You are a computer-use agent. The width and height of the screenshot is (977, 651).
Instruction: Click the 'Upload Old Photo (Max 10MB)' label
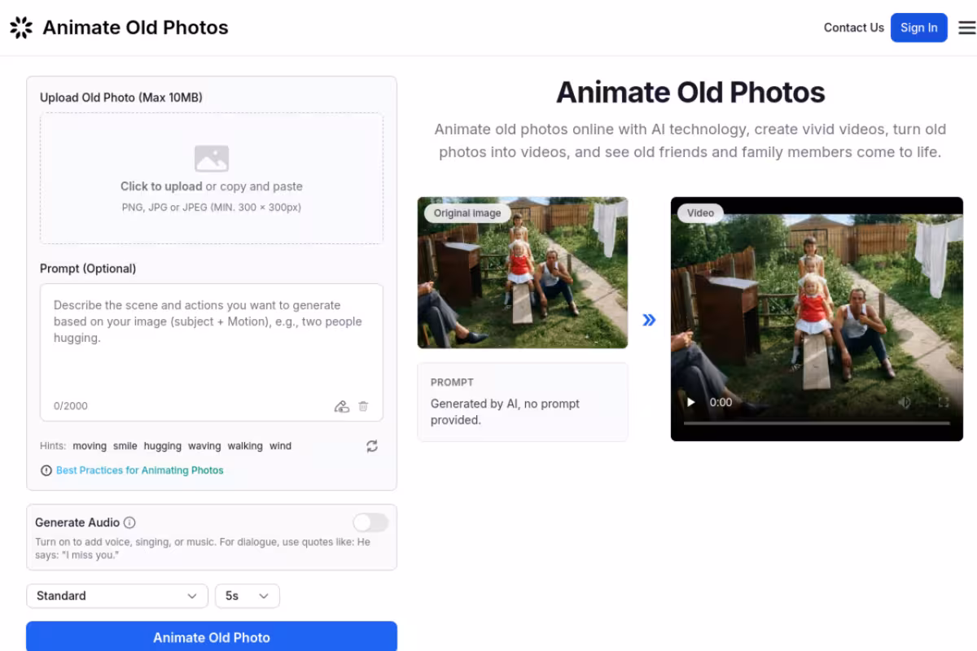coord(121,98)
